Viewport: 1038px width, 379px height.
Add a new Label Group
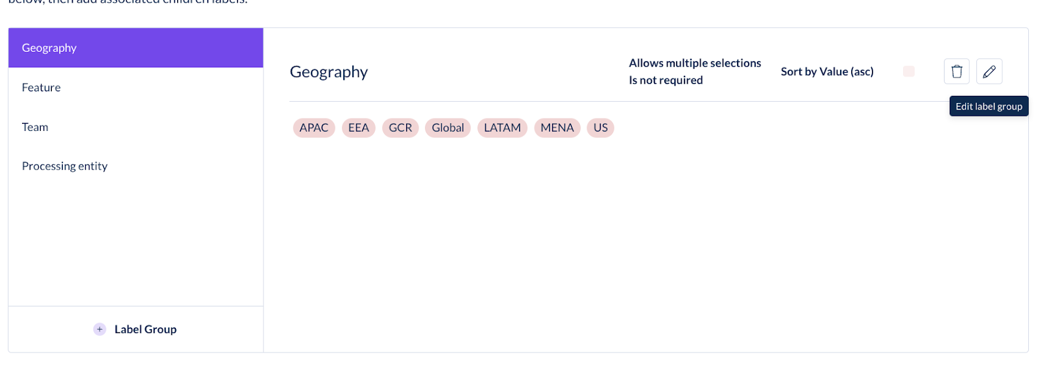(x=136, y=329)
